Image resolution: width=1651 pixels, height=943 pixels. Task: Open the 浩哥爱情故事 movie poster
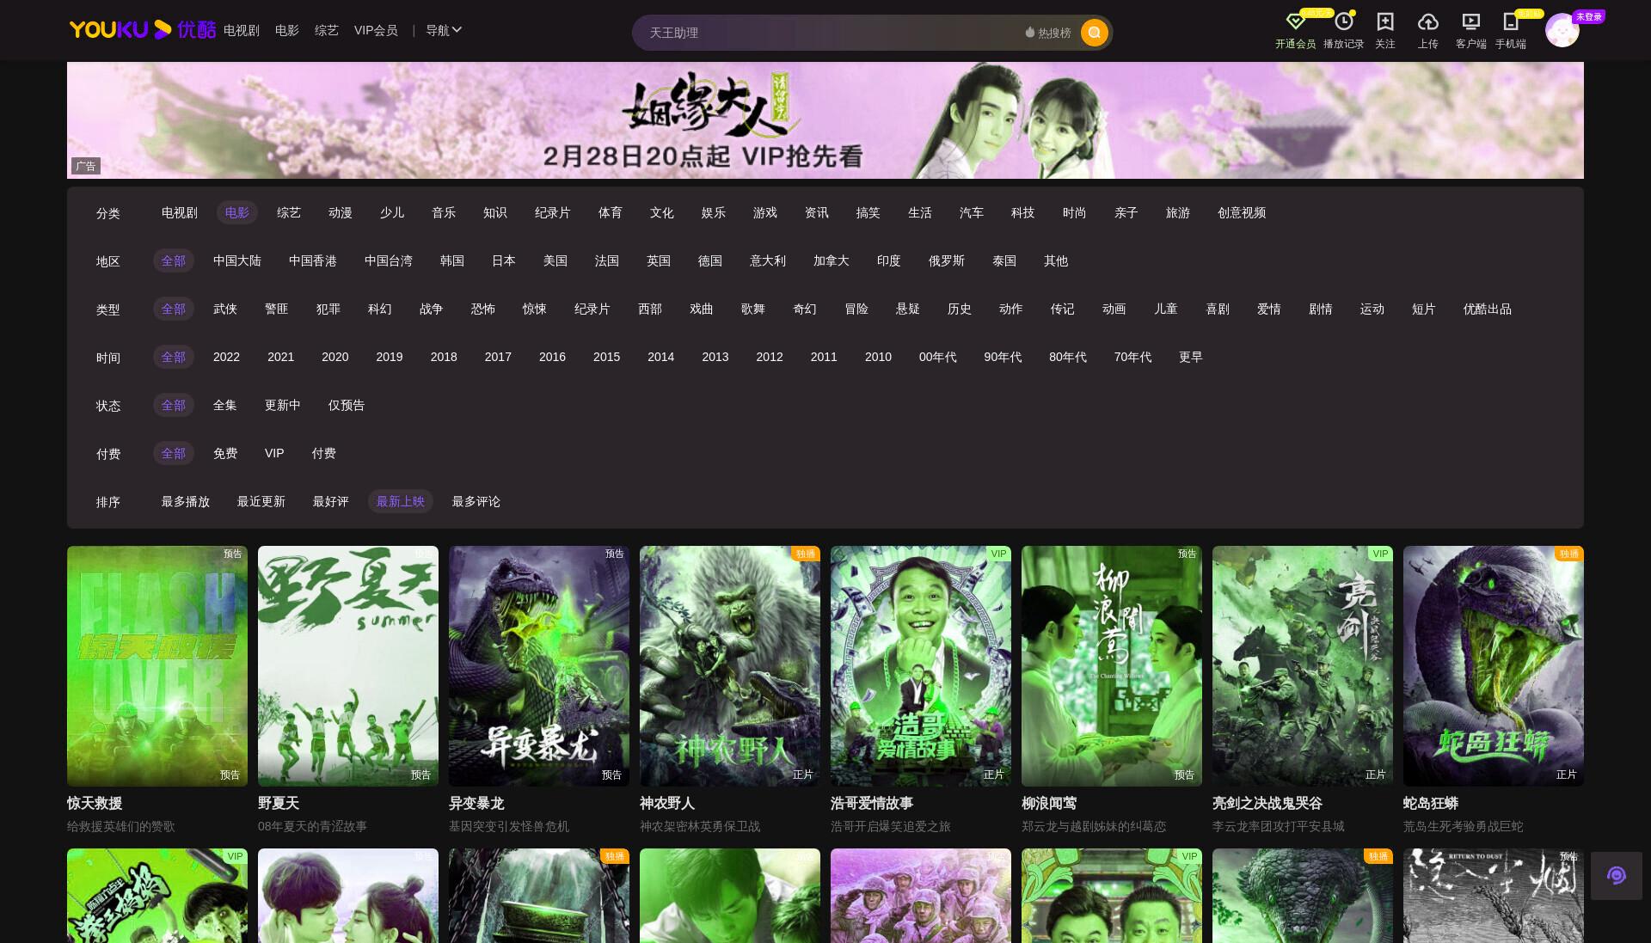coord(921,665)
